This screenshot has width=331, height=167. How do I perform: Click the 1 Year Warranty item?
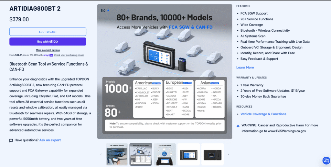[252, 85]
